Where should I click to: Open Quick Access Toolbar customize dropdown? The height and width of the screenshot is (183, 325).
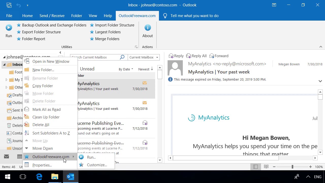coord(27,5)
